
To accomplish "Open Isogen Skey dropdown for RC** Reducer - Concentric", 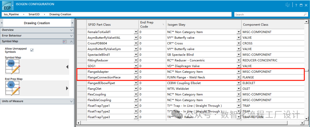I will pos(239,60).
